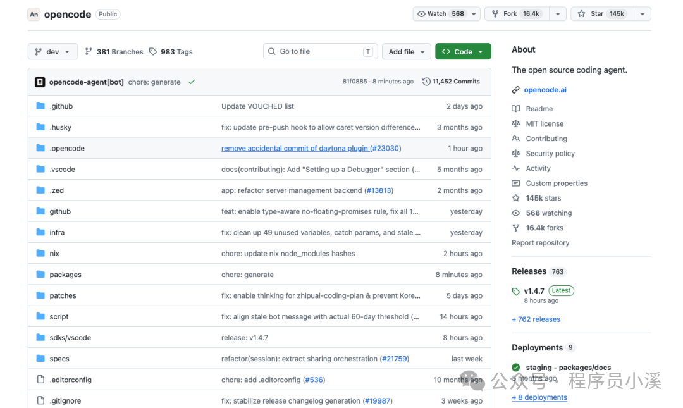
Task: Open the Add file dropdown
Action: 407,51
